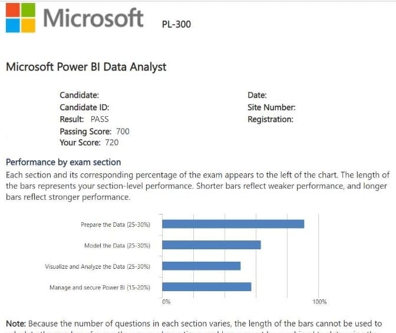396x333 pixels.
Task: Click the Note paragraph at bottom
Action: [194, 324]
